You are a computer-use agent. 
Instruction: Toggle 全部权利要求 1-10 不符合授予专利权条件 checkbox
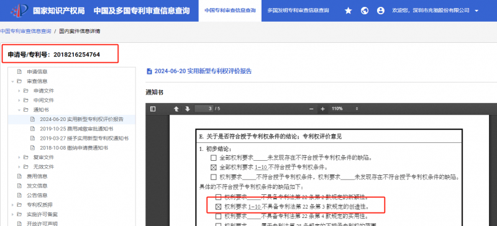pyautogui.click(x=213, y=167)
